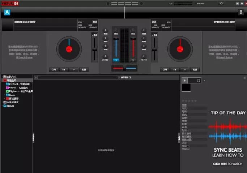This screenshot has width=247, height=173.
Task: Click the left deck low EQ knob
Action: pyautogui.click(x=105, y=46)
